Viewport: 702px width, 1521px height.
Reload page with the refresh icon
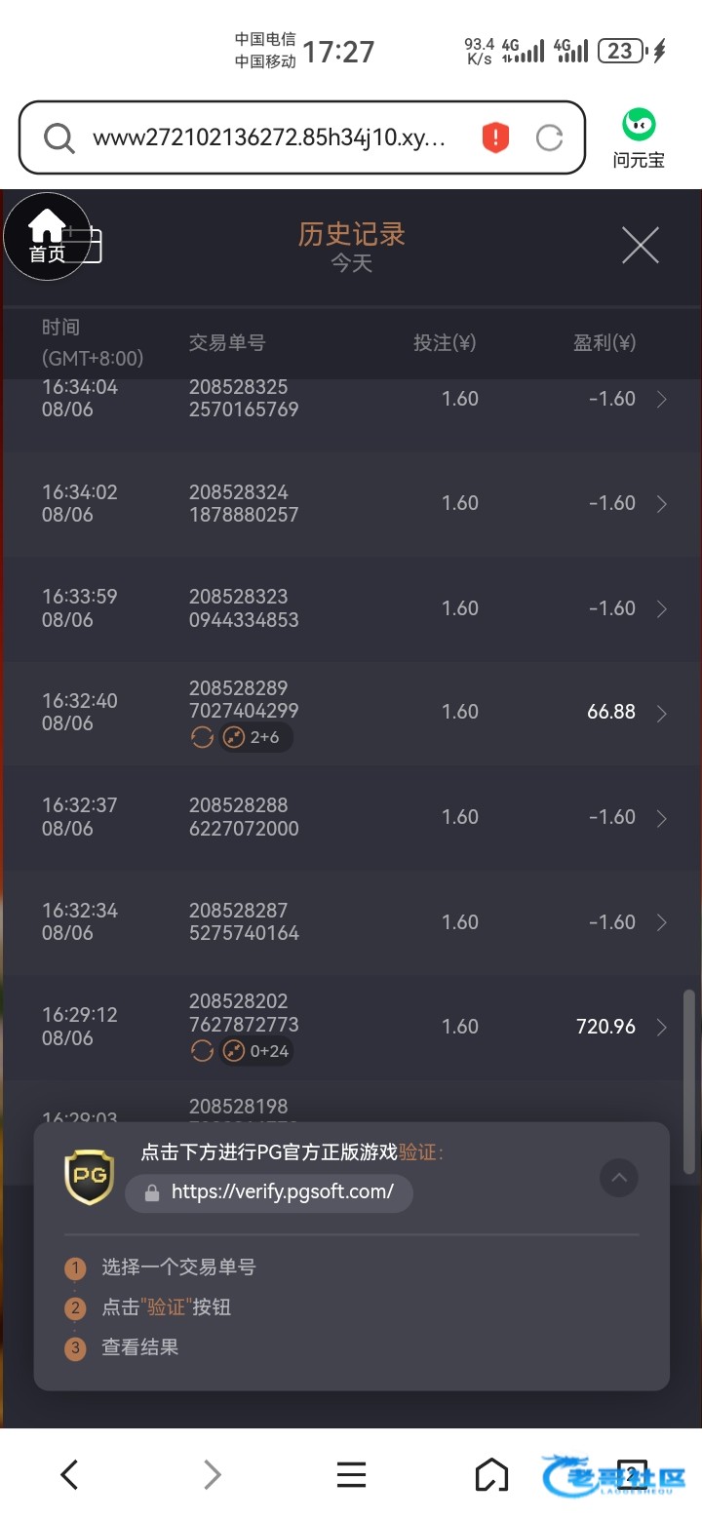coord(550,138)
